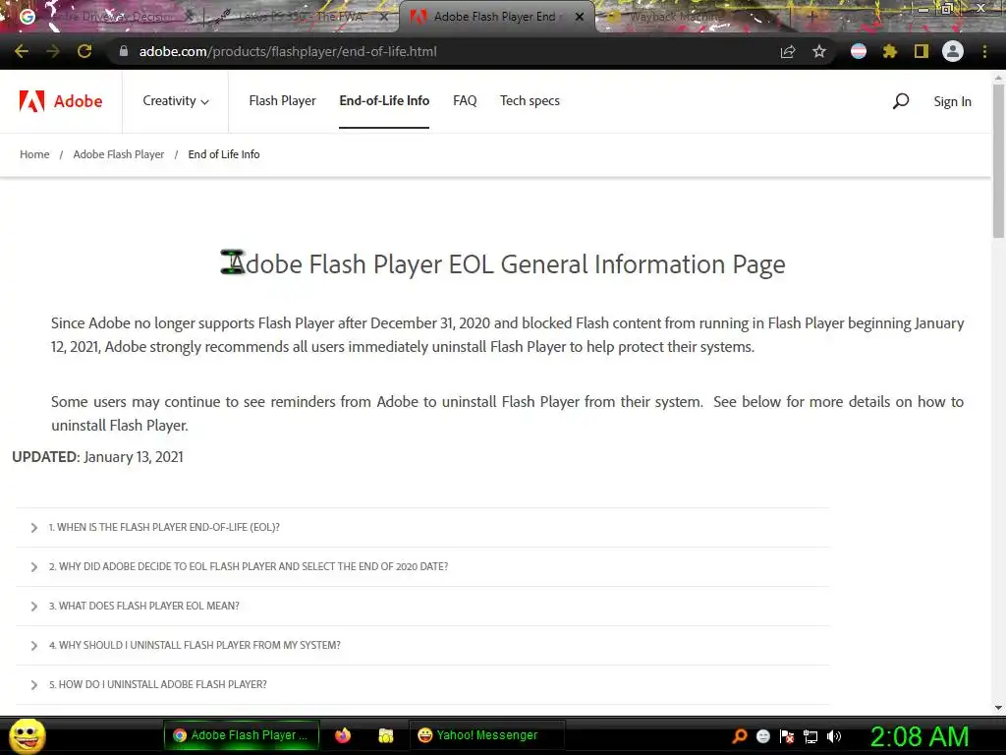
Task: Open the Extensions puzzle piece menu
Action: click(x=890, y=51)
